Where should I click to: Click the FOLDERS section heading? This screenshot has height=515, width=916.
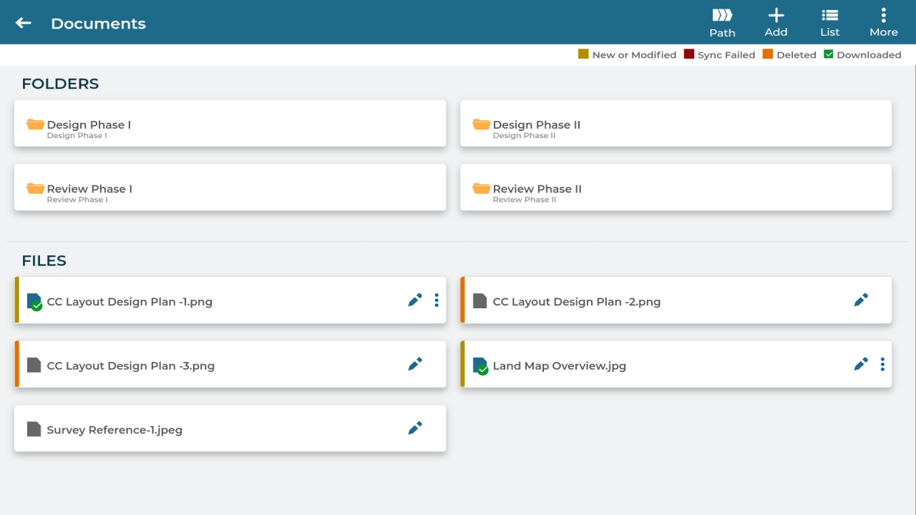click(60, 84)
